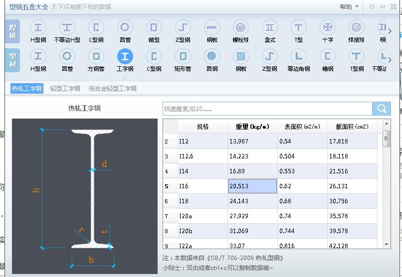This screenshot has width=402, height=277.
Task: Sort by 规格 column header
Action: (x=202, y=127)
